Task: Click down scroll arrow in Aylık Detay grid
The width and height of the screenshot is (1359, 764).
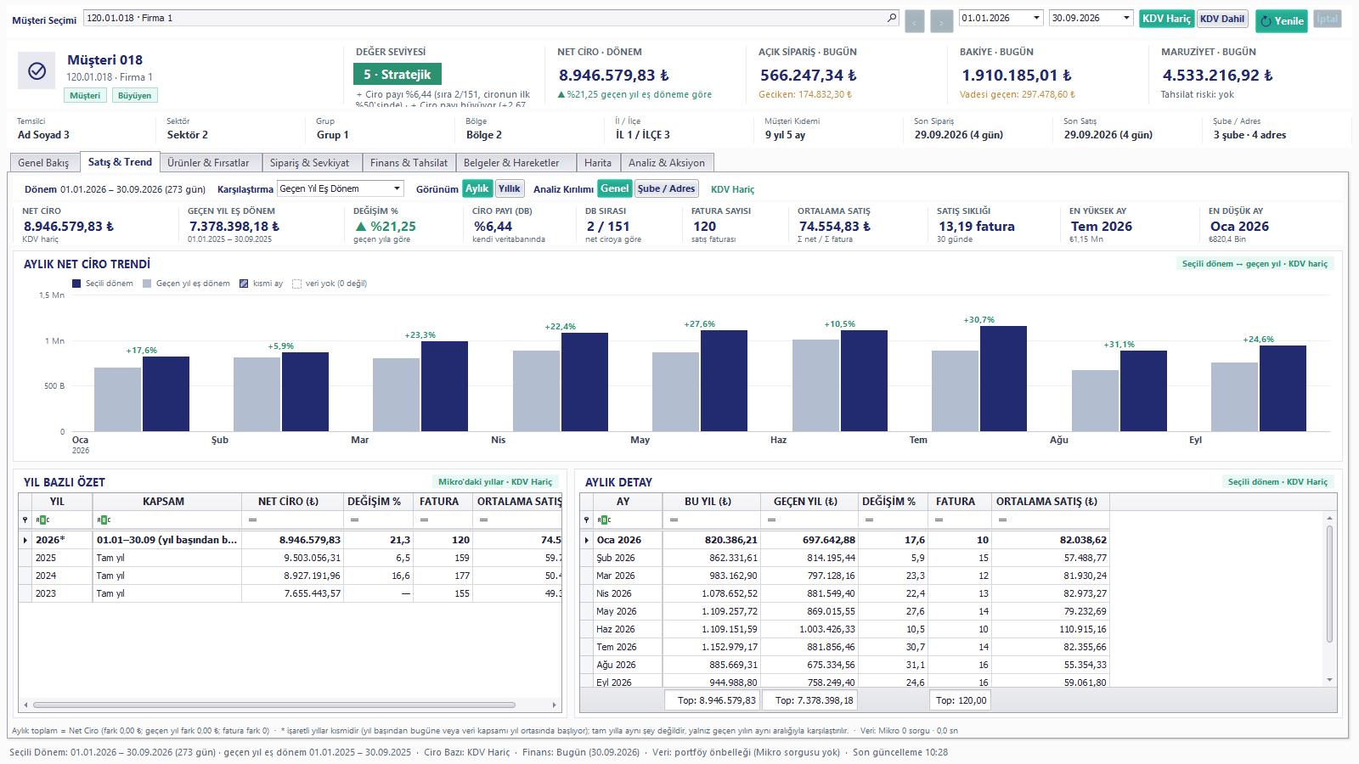Action: [1329, 680]
